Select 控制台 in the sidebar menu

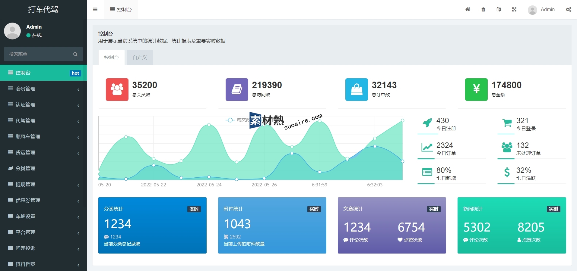pos(43,73)
